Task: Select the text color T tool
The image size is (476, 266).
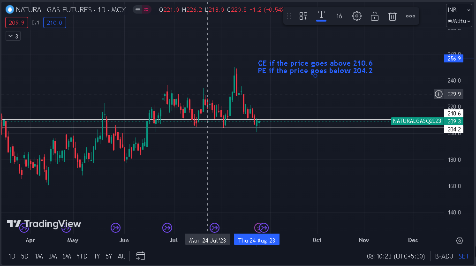Action: pyautogui.click(x=321, y=16)
